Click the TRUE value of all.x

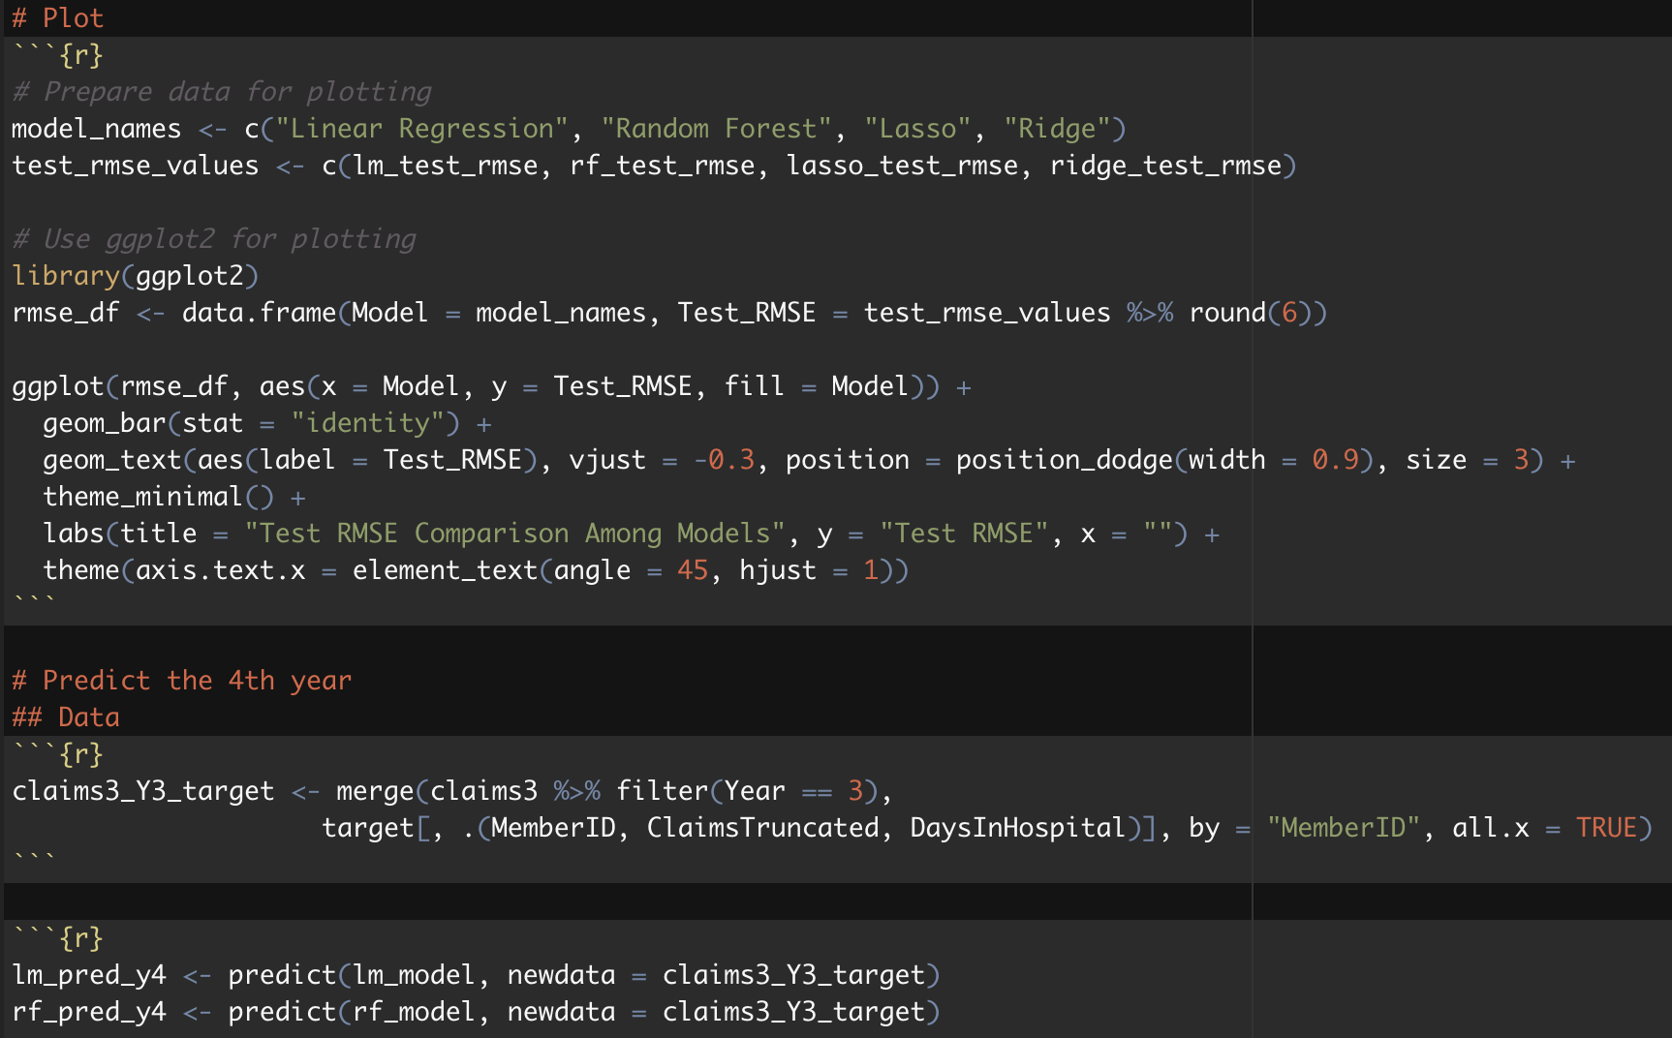click(1607, 828)
